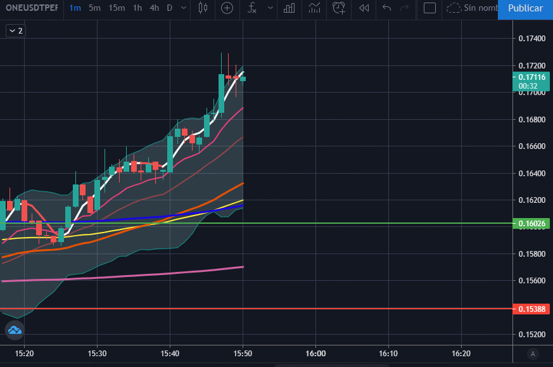Screen dimensions: 553x367
Task: Open the financials bar chart icon
Action: pyautogui.click(x=289, y=8)
